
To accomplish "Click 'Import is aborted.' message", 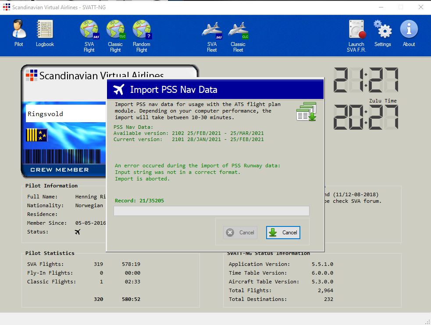I will click(142, 179).
